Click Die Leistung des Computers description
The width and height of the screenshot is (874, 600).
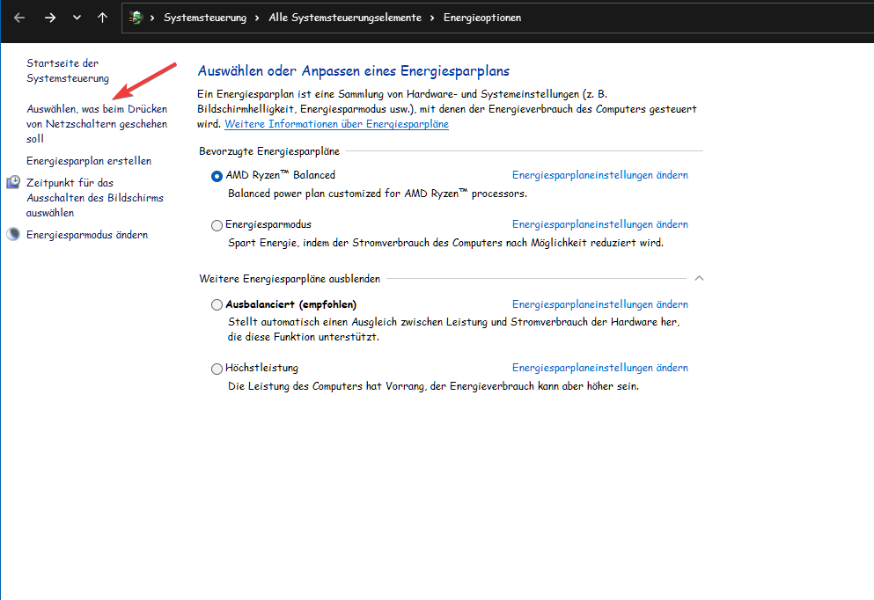pos(433,386)
